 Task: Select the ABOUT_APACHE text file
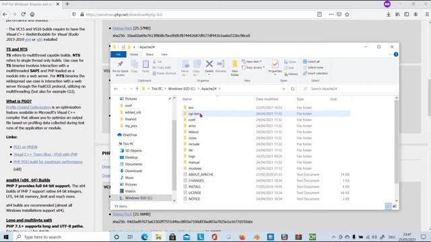coord(201,175)
